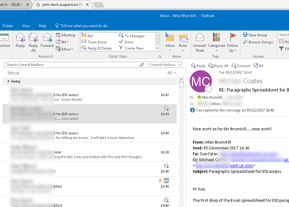Click Reply in the reading pane

pyautogui.click(x=198, y=66)
